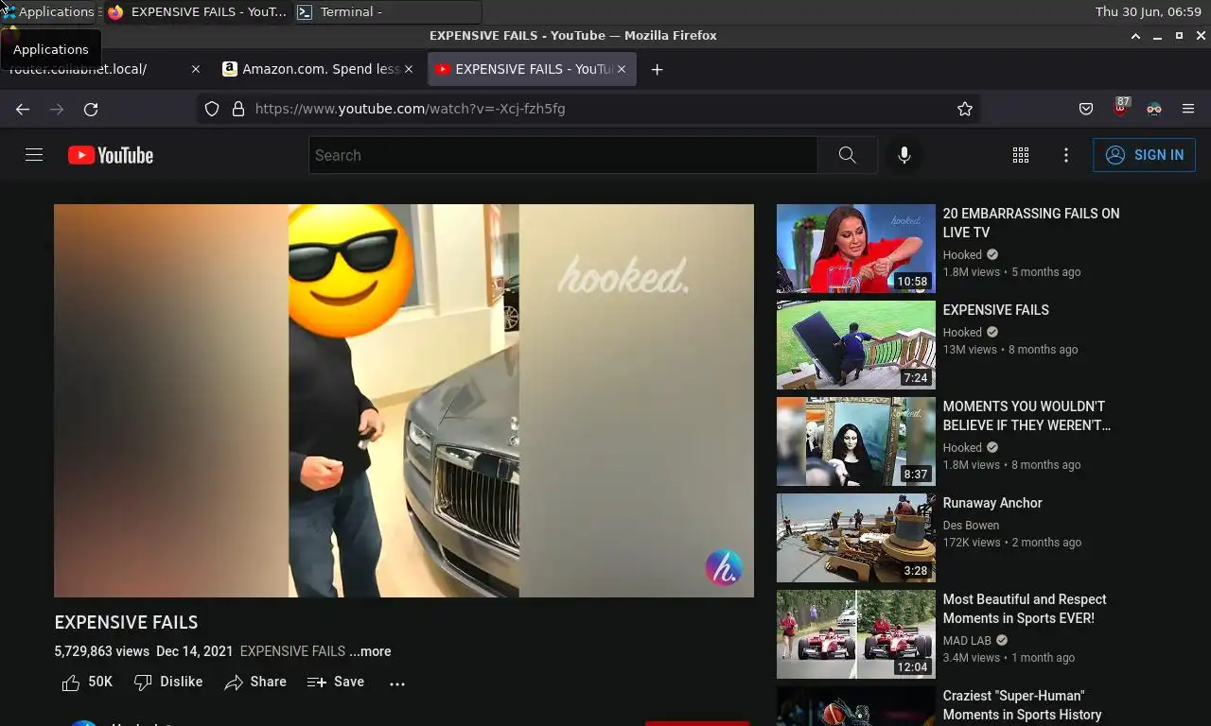The height and width of the screenshot is (726, 1211).
Task: Close the Amazon.com tab
Action: 409,69
